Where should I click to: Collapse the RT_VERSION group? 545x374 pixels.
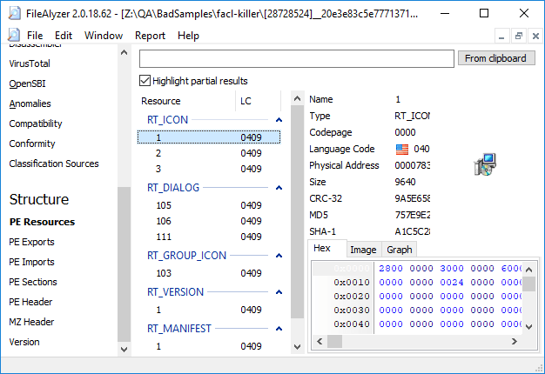[x=279, y=292]
